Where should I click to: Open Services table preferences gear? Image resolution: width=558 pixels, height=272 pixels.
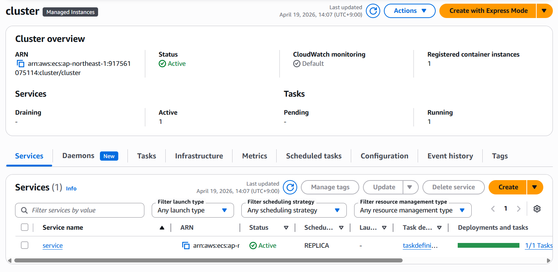pyautogui.click(x=537, y=209)
